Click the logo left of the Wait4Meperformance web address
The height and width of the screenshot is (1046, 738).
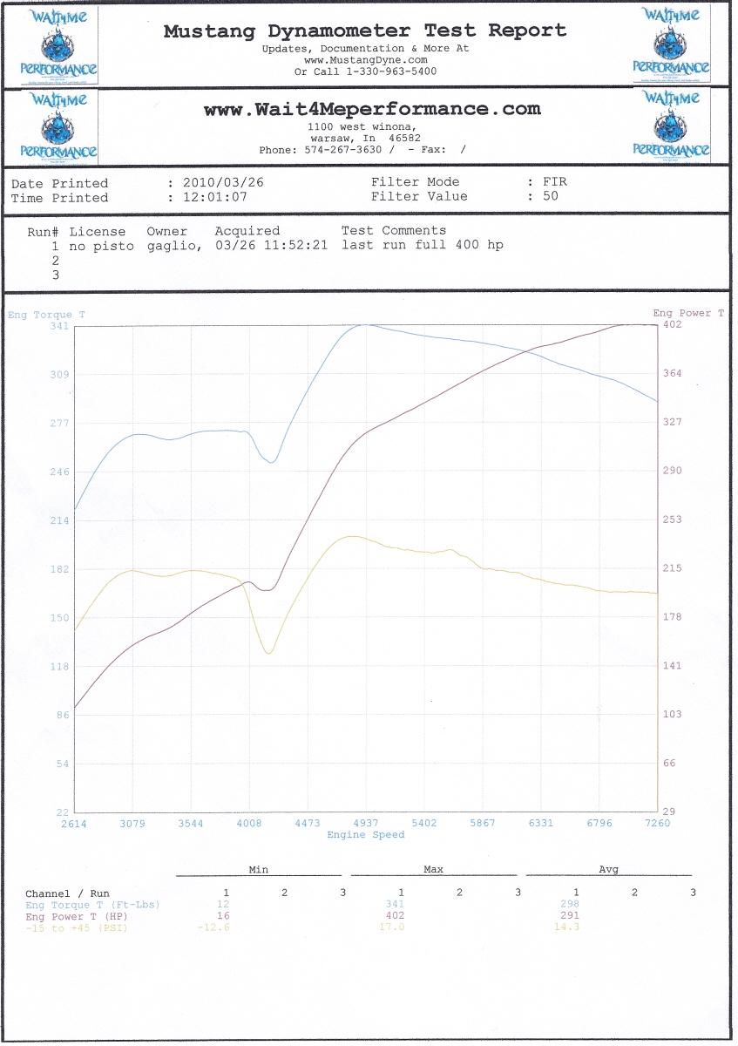(x=58, y=126)
